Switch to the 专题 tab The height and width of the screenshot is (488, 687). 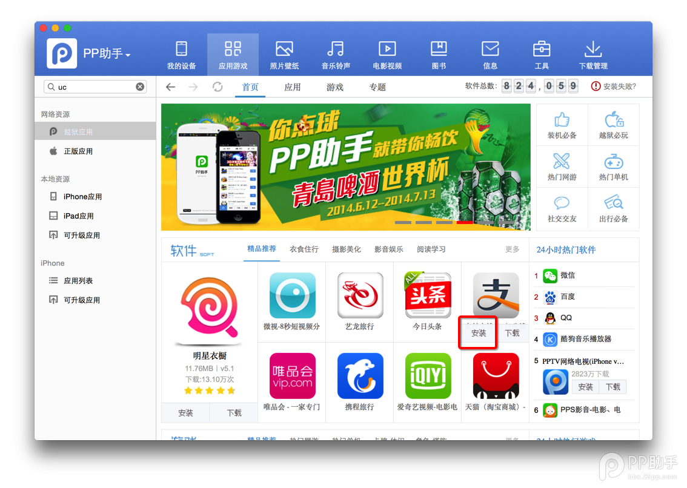pos(377,87)
